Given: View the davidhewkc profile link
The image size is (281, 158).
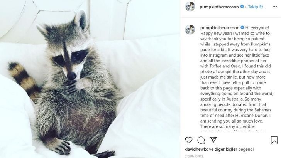Looking at the screenshot, I should point(196,149).
